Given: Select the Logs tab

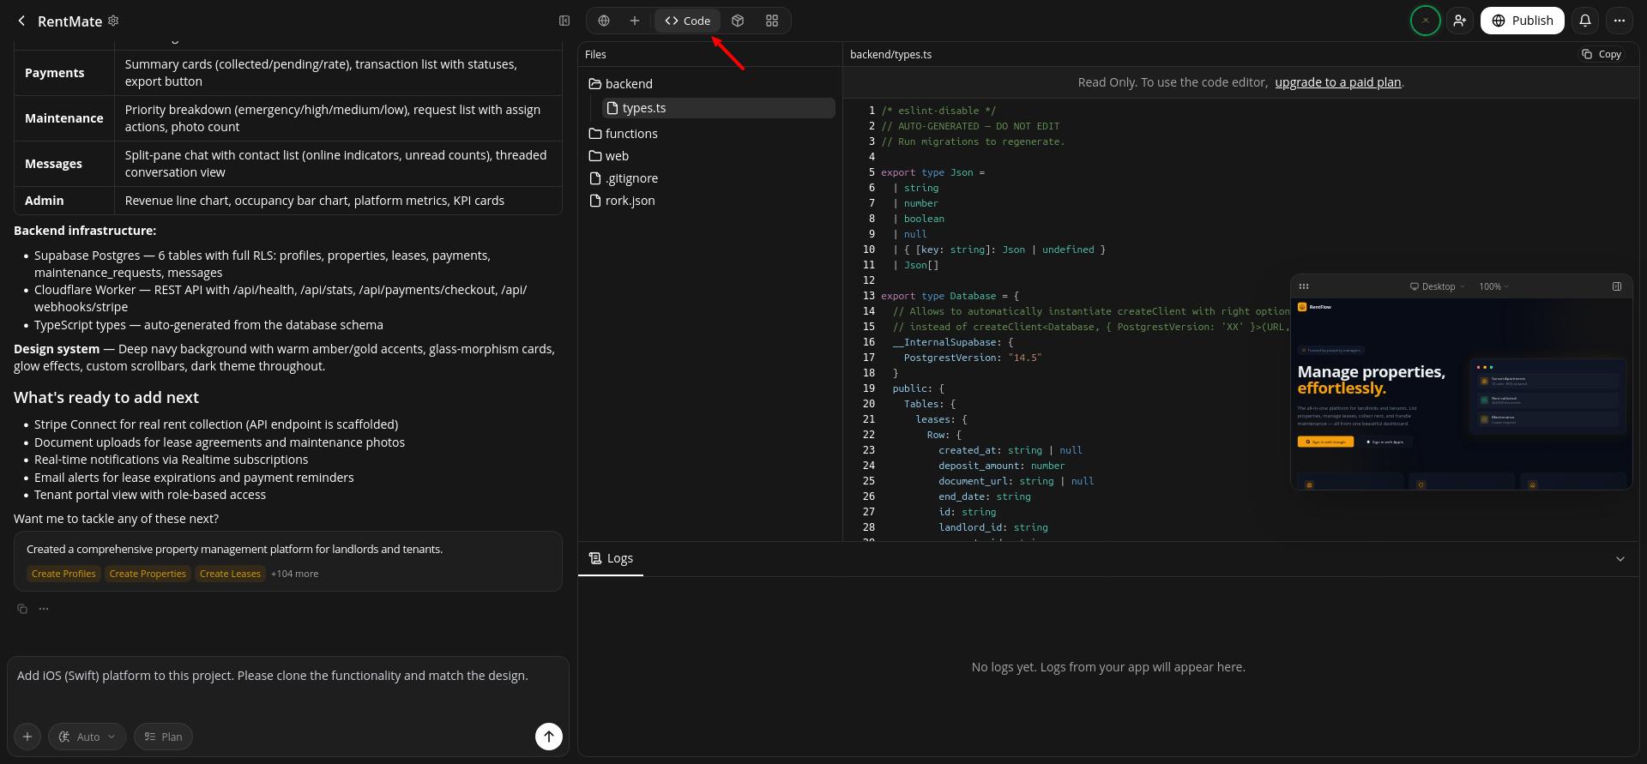Looking at the screenshot, I should pos(611,558).
